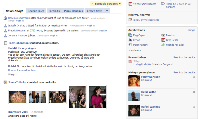Click the Crews application icon
The height and width of the screenshot is (119, 198).
coord(130,40)
